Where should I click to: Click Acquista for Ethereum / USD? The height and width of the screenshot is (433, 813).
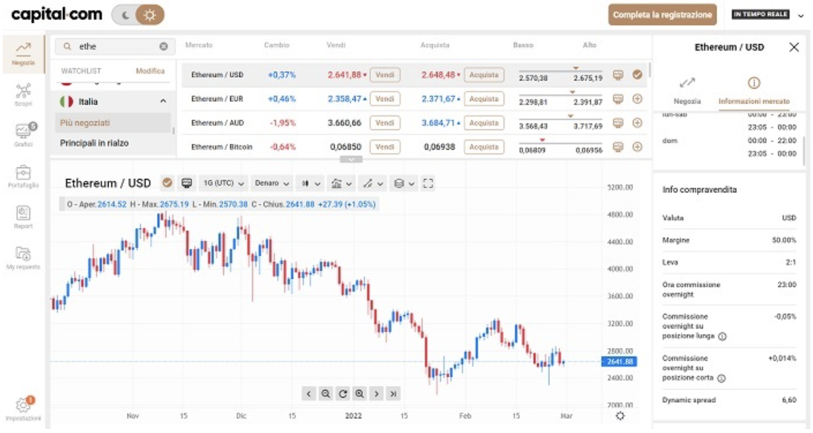pos(484,75)
